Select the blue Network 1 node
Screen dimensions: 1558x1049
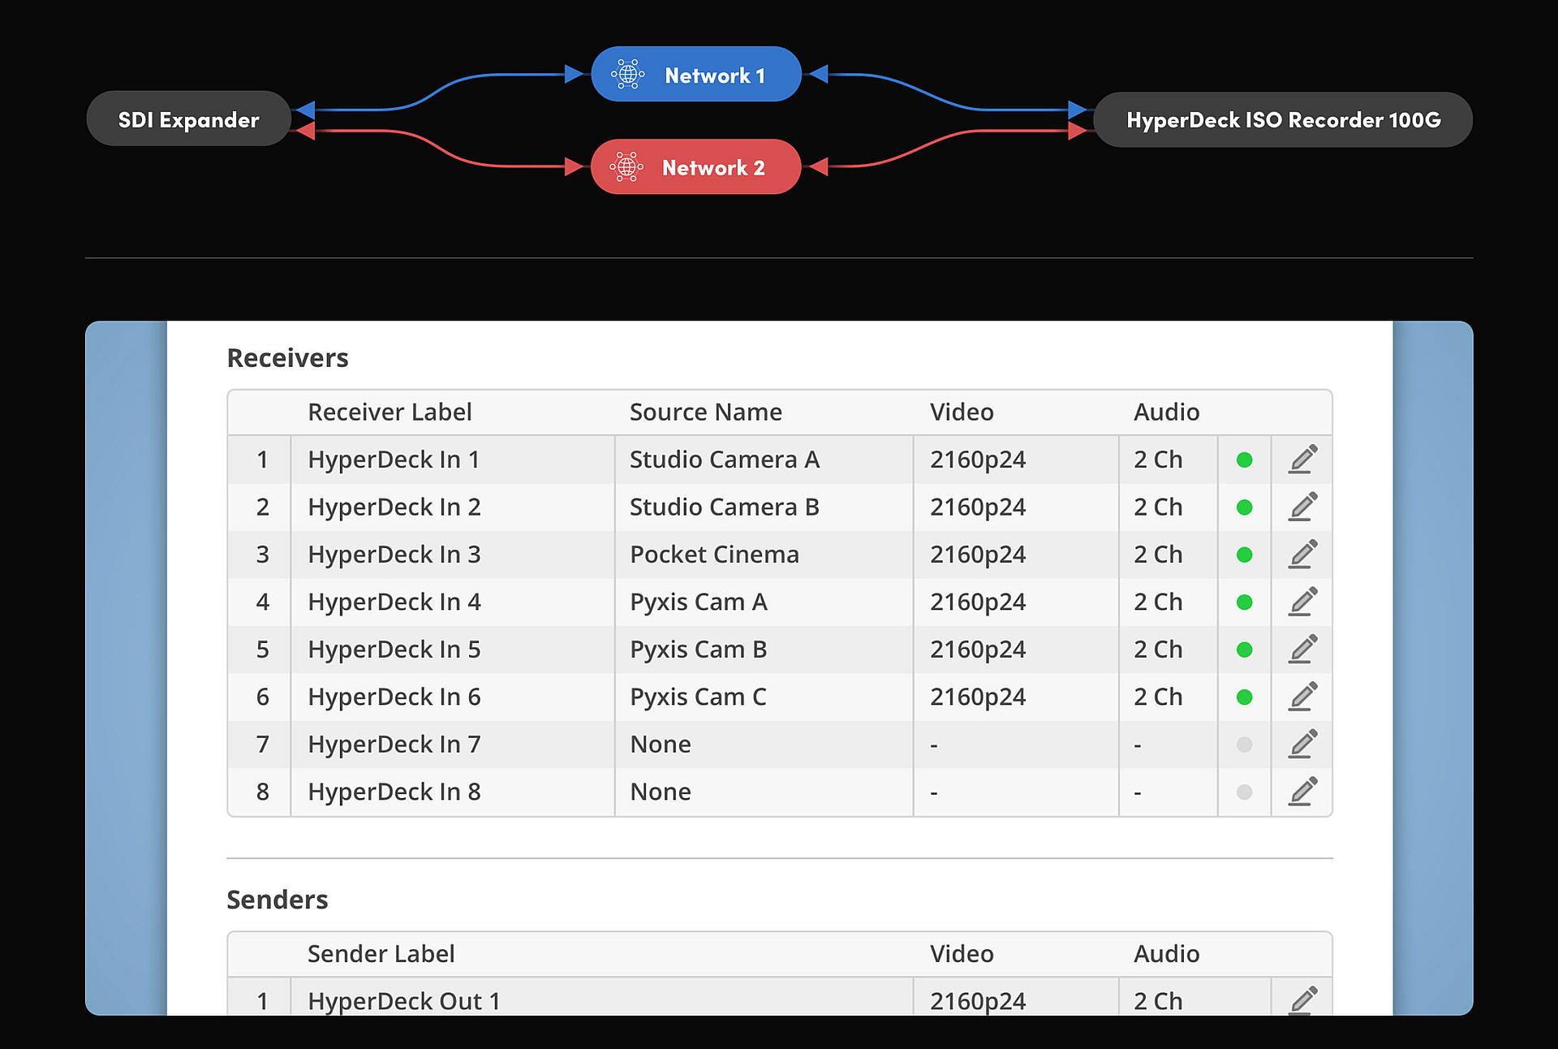[x=696, y=75]
